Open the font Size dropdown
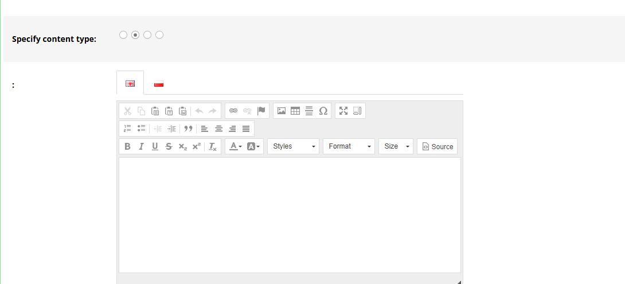This screenshot has height=284, width=625. point(396,146)
